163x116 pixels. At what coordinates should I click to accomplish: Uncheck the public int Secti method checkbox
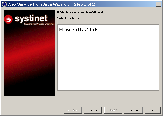click(x=61, y=29)
